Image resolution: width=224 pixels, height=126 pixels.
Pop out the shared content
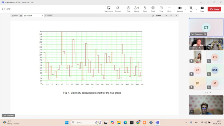click(118, 9)
